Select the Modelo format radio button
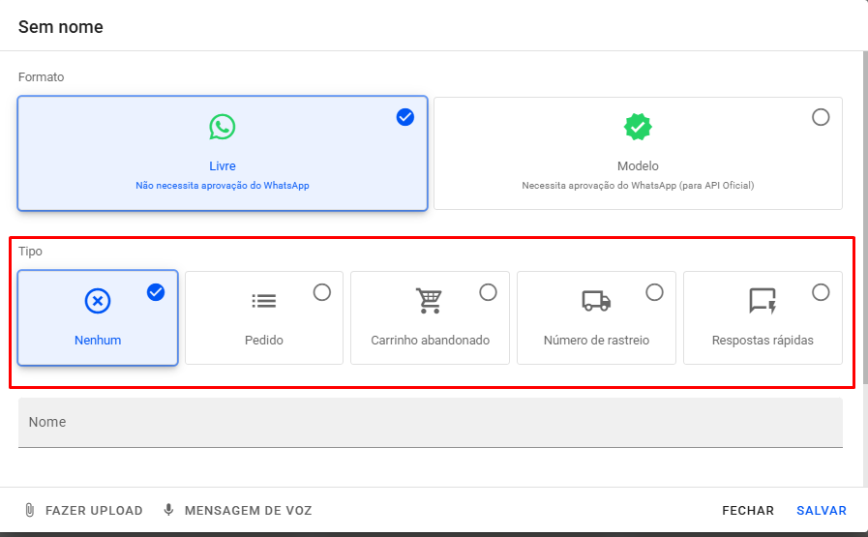This screenshot has height=537, width=868. 821,117
